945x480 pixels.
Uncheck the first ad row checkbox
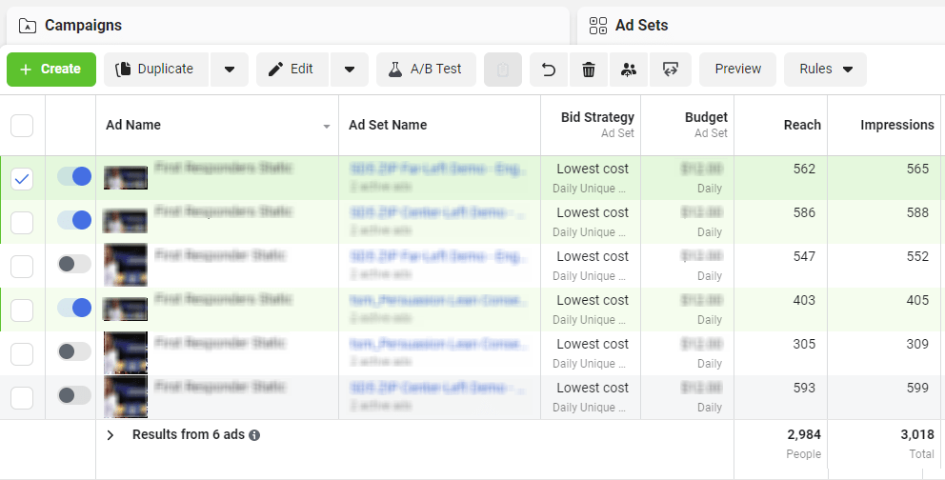click(22, 178)
